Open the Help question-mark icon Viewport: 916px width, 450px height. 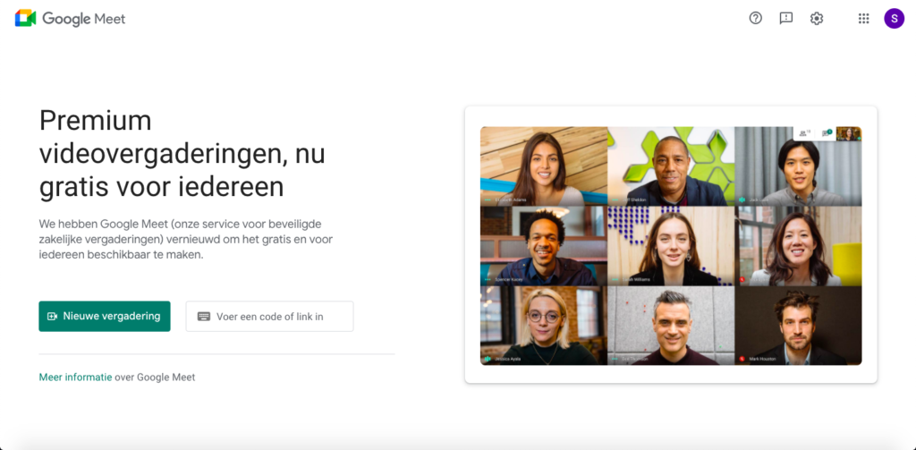pos(755,18)
